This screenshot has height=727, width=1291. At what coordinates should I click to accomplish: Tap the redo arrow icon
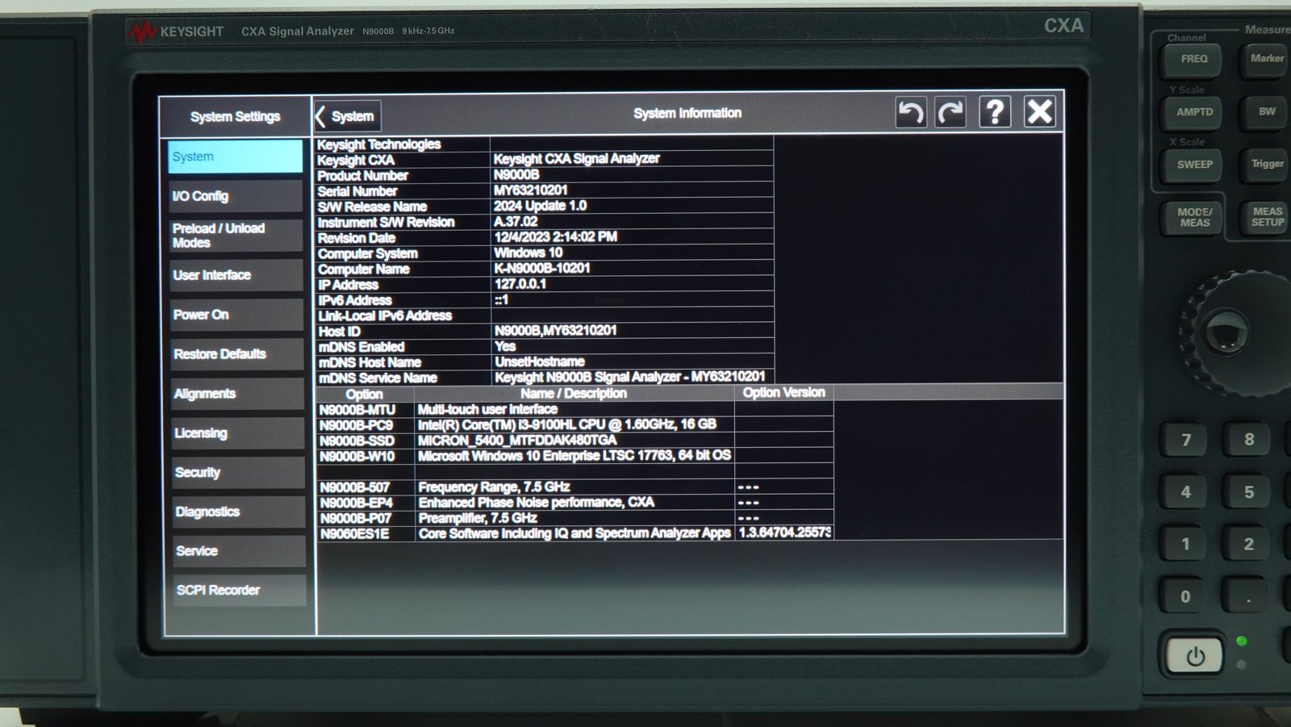coord(950,112)
